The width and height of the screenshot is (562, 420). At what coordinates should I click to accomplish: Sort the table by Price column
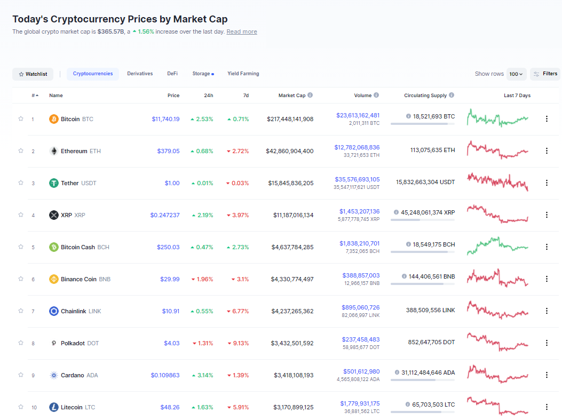(173, 96)
